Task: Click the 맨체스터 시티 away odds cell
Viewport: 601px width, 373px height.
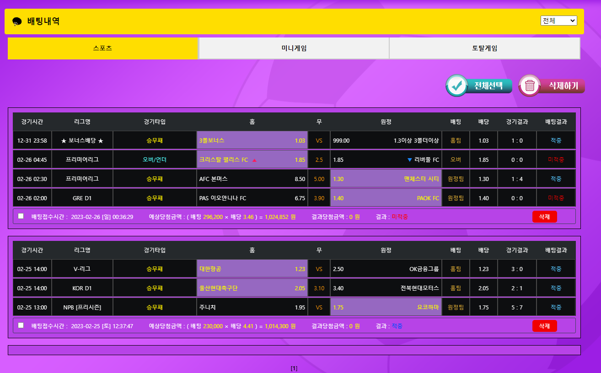Action: (x=386, y=179)
